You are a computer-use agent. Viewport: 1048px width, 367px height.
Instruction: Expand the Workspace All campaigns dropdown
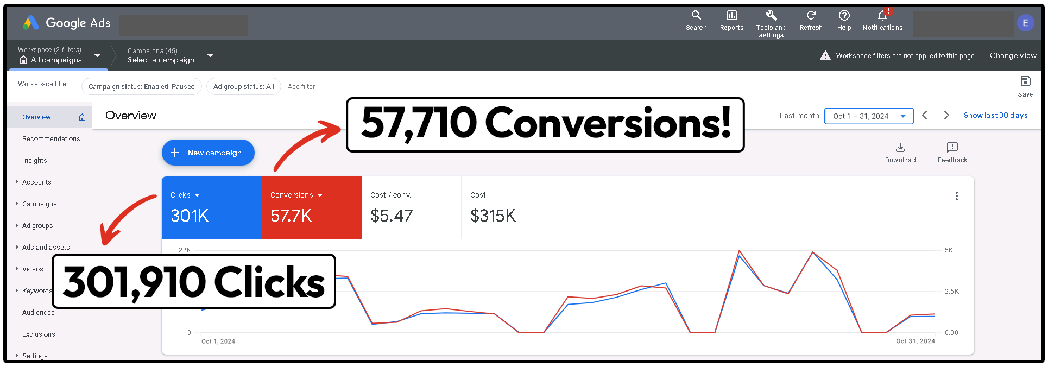click(97, 55)
